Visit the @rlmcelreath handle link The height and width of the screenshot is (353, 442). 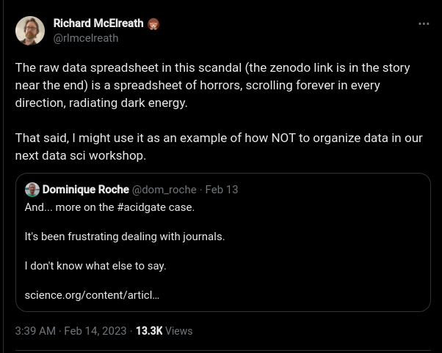(x=85, y=38)
